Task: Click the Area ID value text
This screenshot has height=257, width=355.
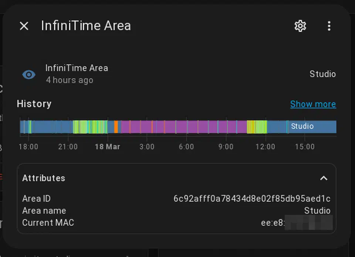Action: click(252, 198)
